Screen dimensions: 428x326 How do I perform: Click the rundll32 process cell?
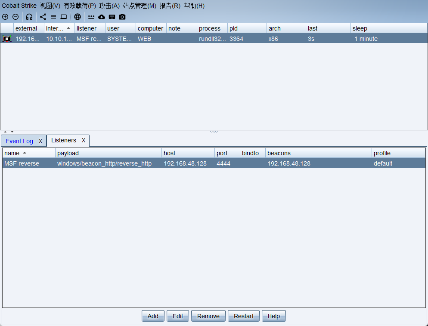coord(212,39)
